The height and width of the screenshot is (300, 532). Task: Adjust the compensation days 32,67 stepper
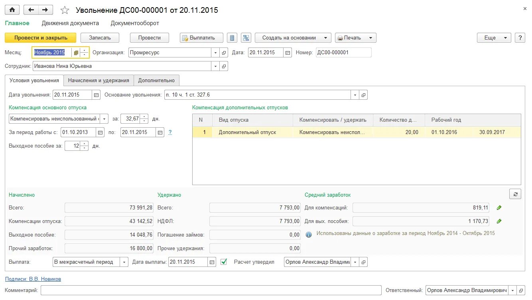pos(144,119)
